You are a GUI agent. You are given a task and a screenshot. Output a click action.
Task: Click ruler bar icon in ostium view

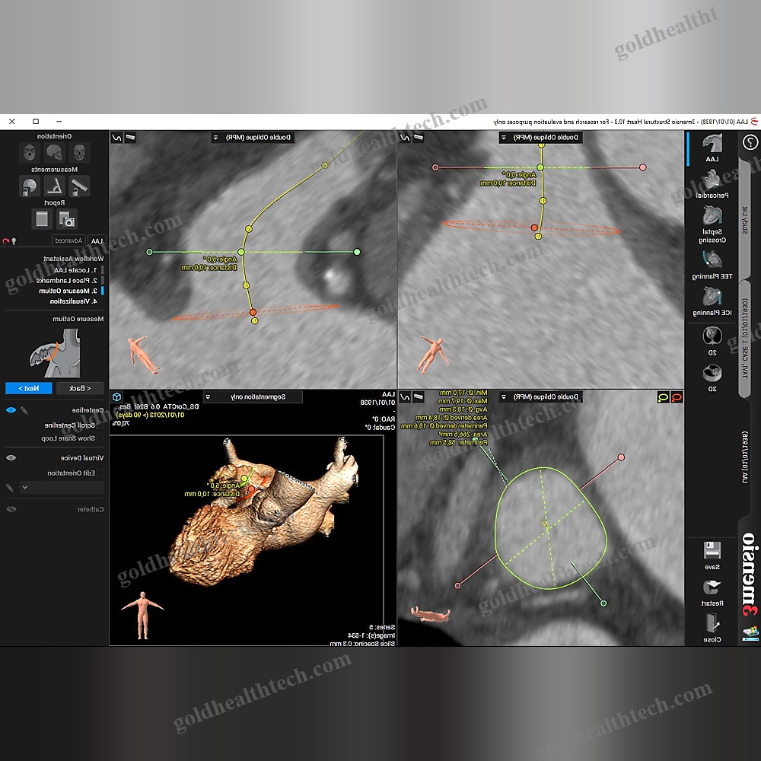coord(418,397)
